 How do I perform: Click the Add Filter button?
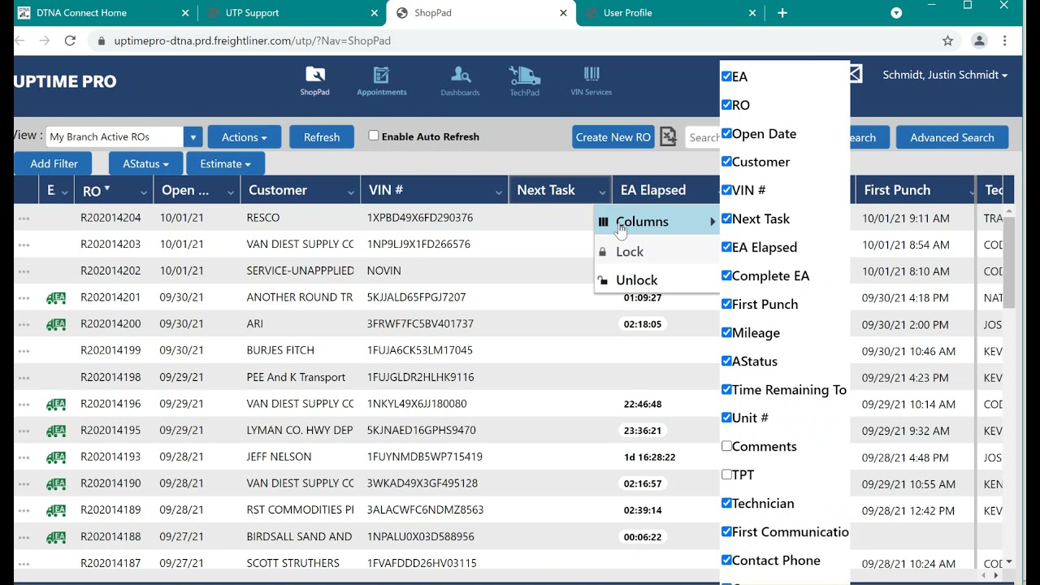click(x=54, y=163)
